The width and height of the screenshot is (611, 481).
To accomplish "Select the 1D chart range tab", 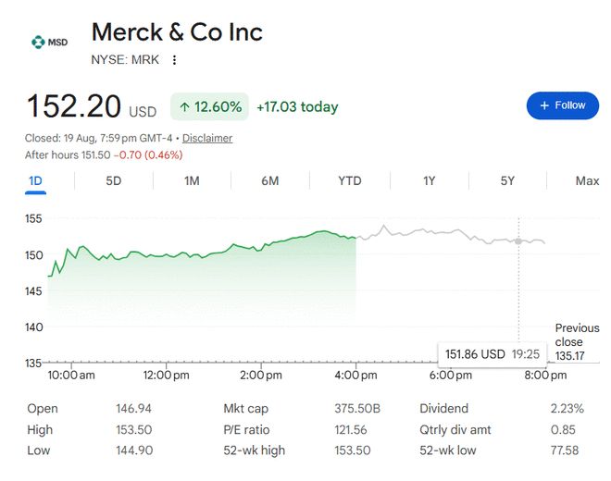I will 35,181.
